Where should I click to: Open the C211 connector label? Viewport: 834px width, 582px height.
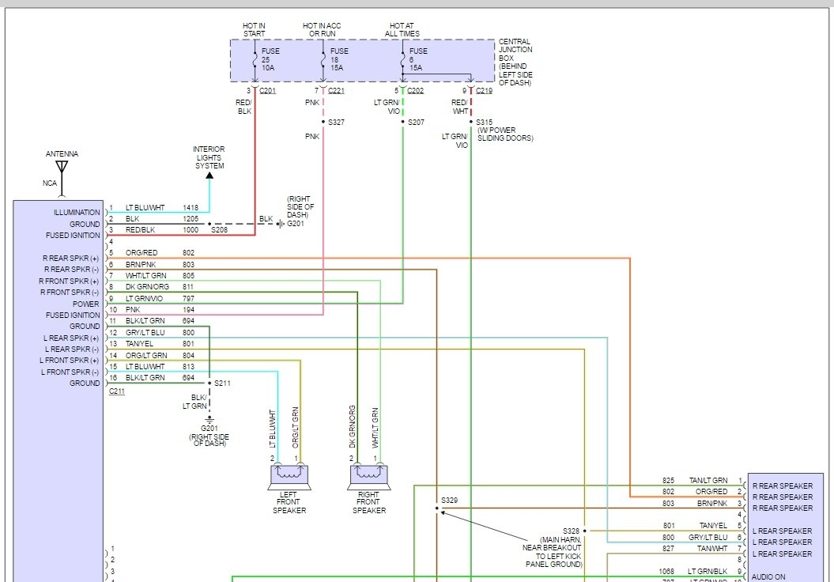(x=116, y=391)
